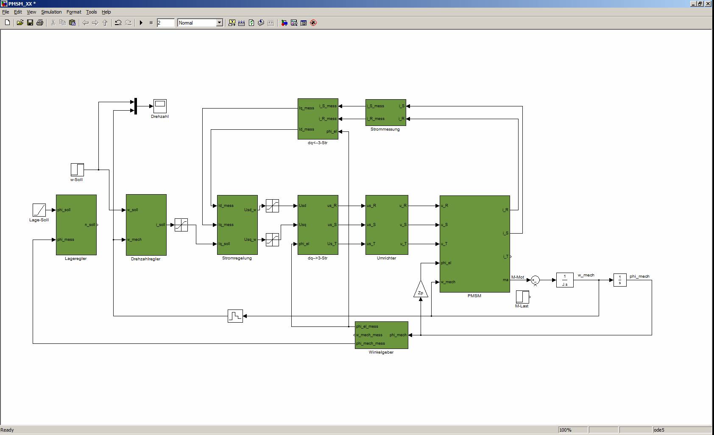Image resolution: width=714 pixels, height=435 pixels.
Task: Click the simulation stop time field
Action: [x=165, y=23]
